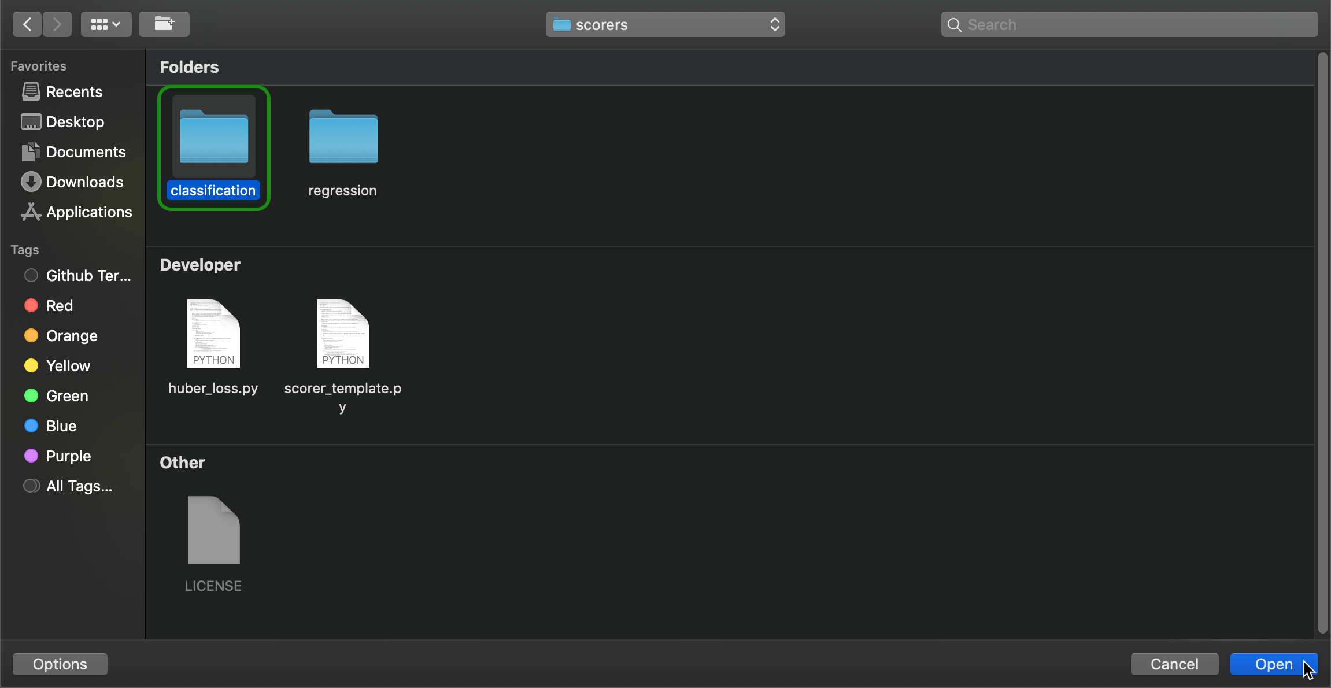1331x688 pixels.
Task: Select the Green tag filter
Action: 68,396
